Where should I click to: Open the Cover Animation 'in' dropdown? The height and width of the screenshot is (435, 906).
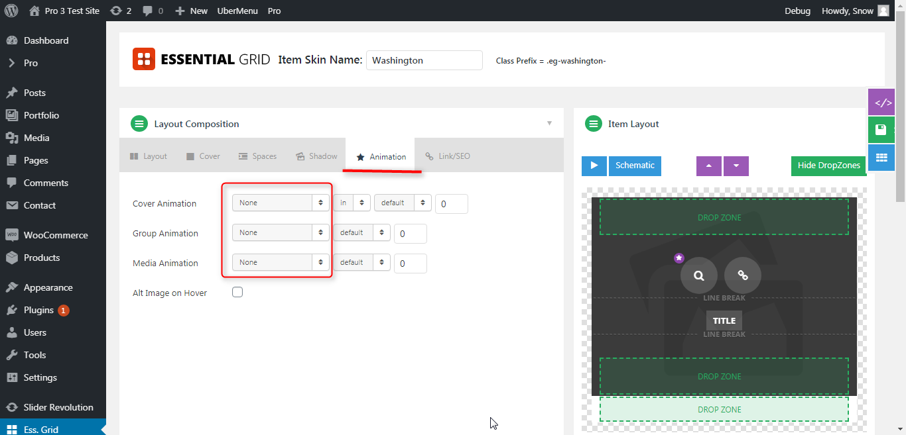click(x=352, y=203)
